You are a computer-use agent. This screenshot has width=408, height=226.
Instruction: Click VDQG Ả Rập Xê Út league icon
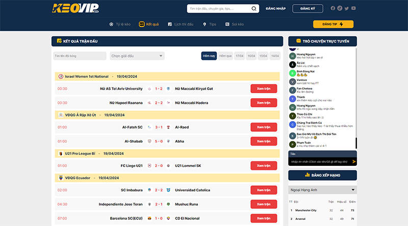(61, 115)
